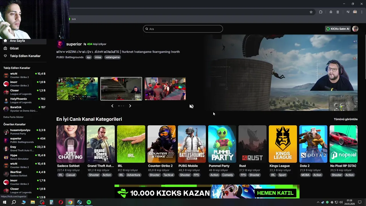The image size is (366, 206).
Task: Go to previous carousel slide
Action: tap(112, 106)
